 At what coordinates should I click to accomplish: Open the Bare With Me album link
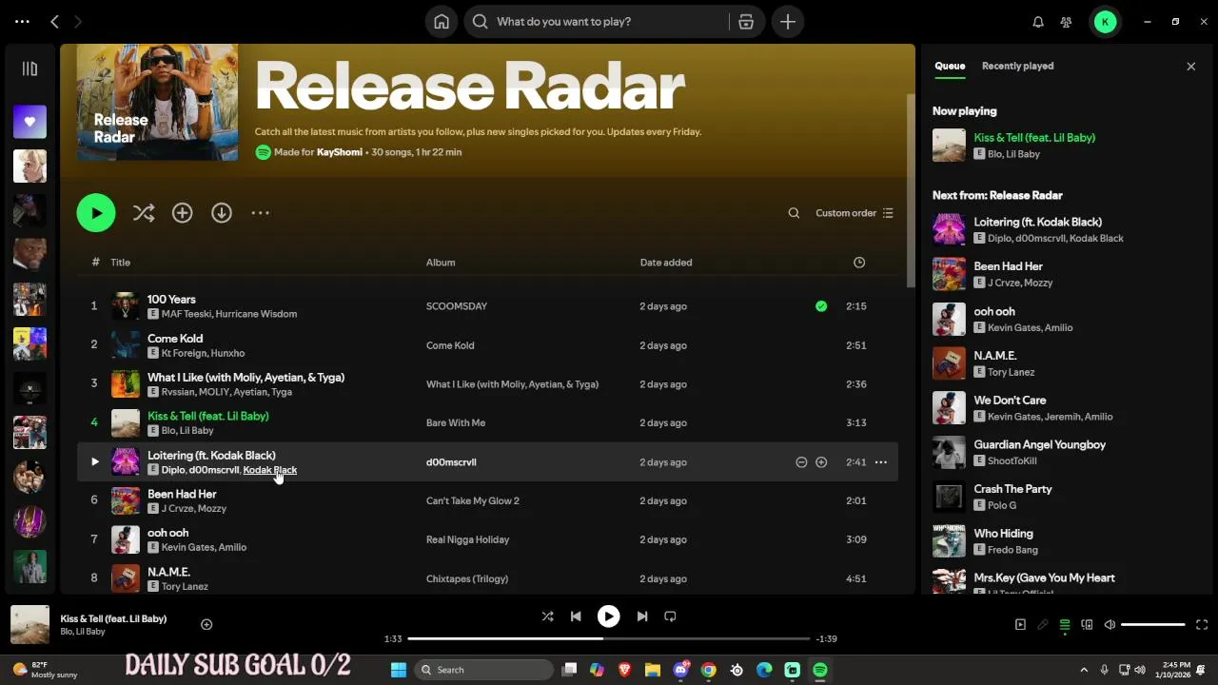[456, 423]
